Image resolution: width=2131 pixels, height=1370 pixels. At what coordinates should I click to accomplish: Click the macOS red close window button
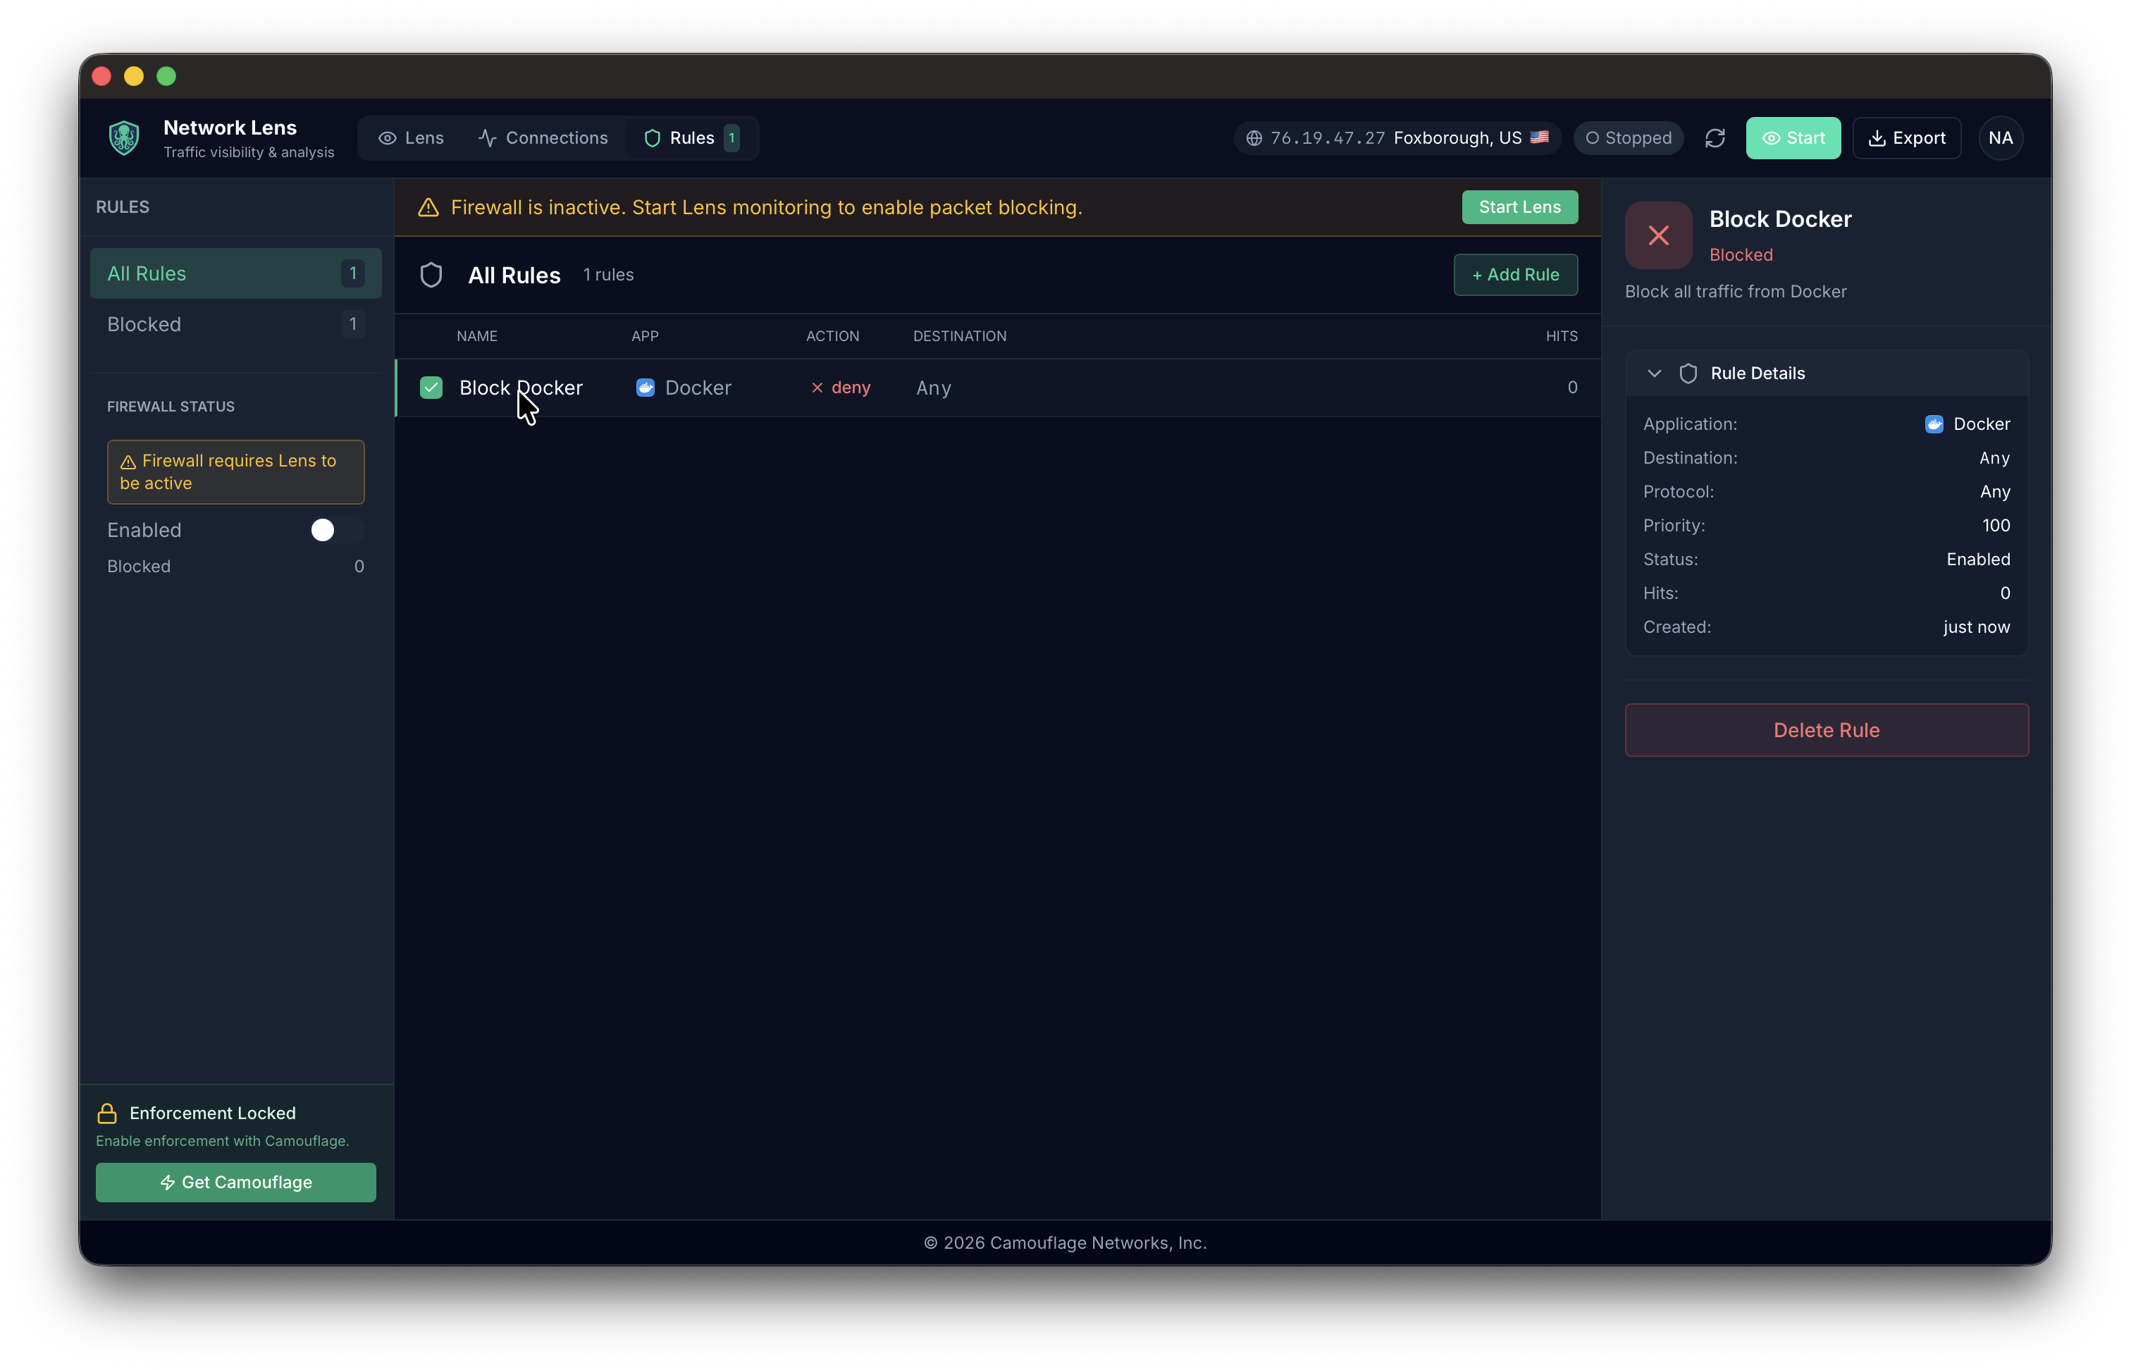(101, 77)
